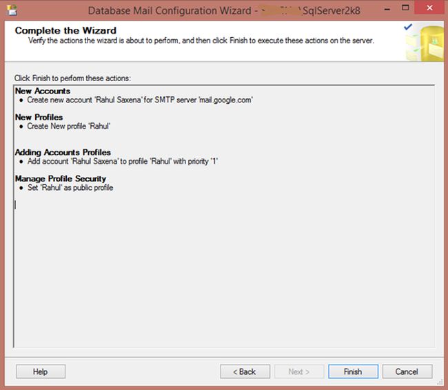Click the 'Set Rahul as public profile' line

click(70, 188)
